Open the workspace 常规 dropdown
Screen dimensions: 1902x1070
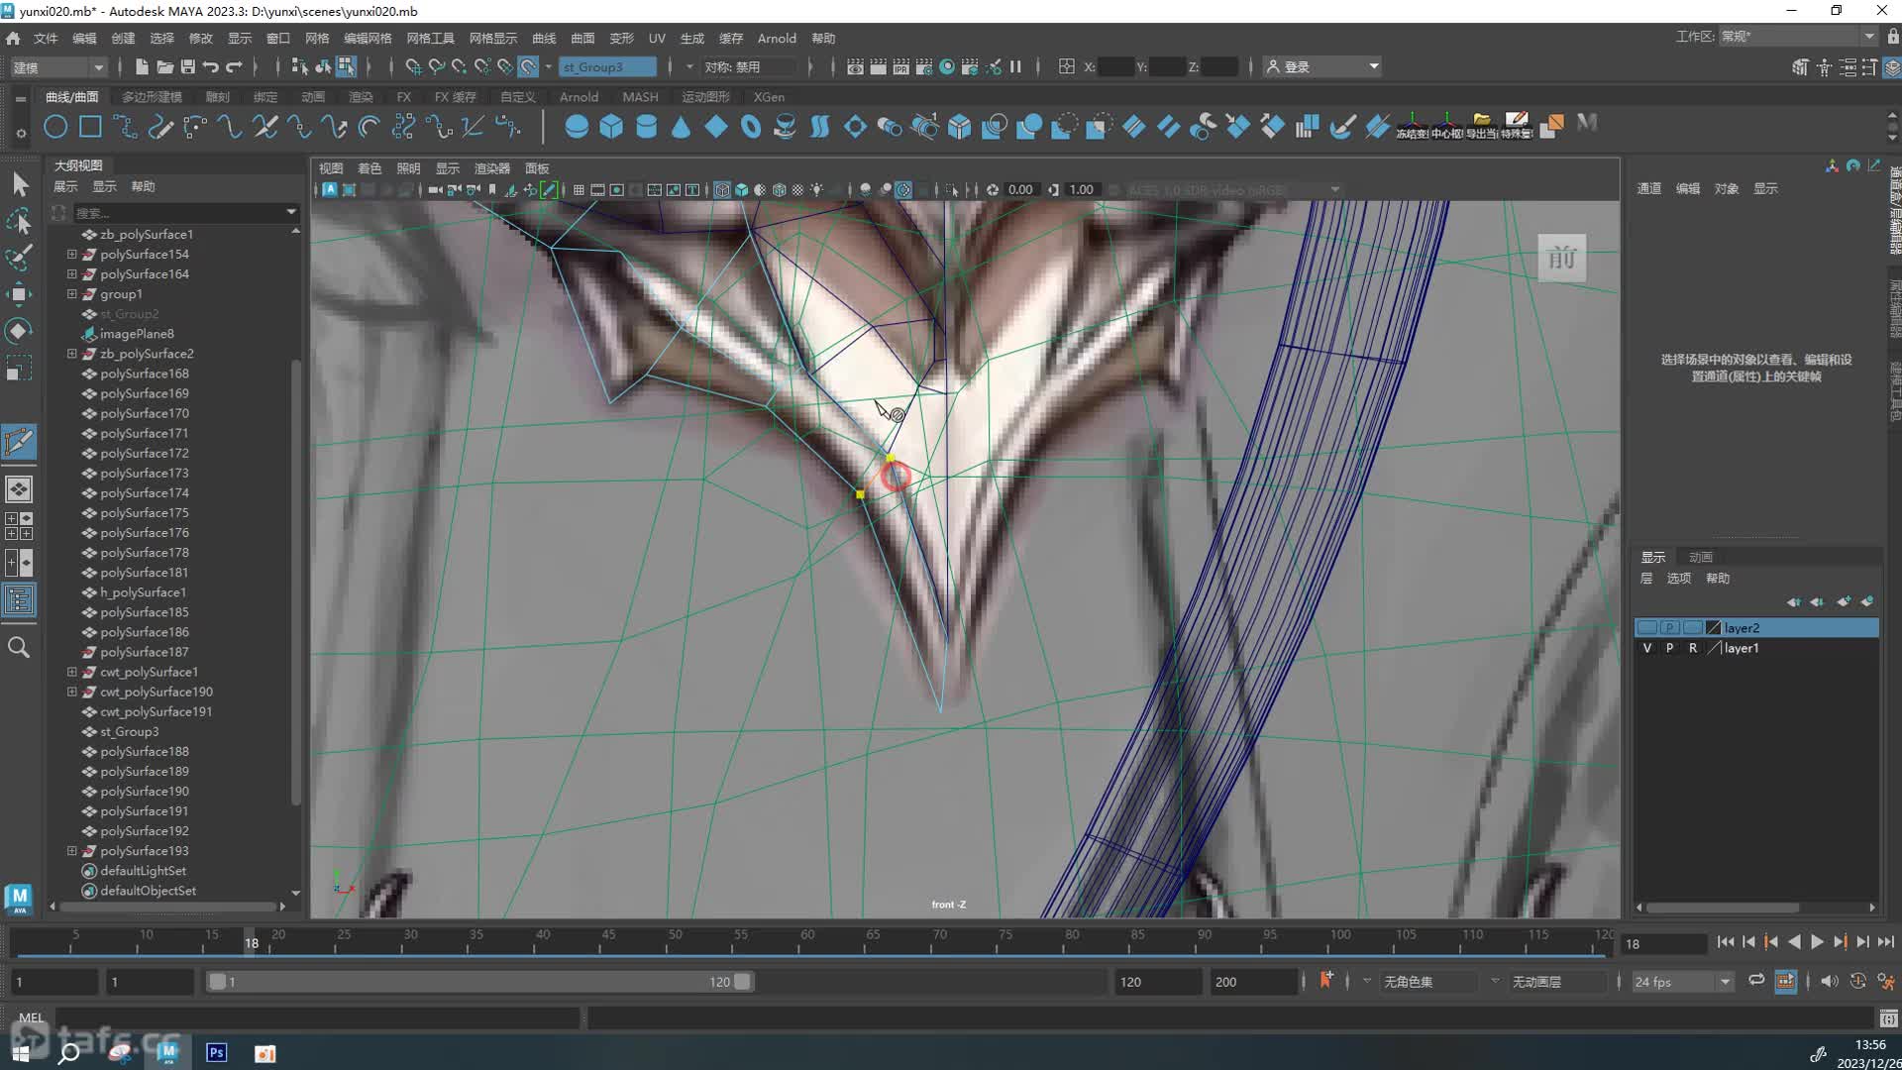point(1798,37)
